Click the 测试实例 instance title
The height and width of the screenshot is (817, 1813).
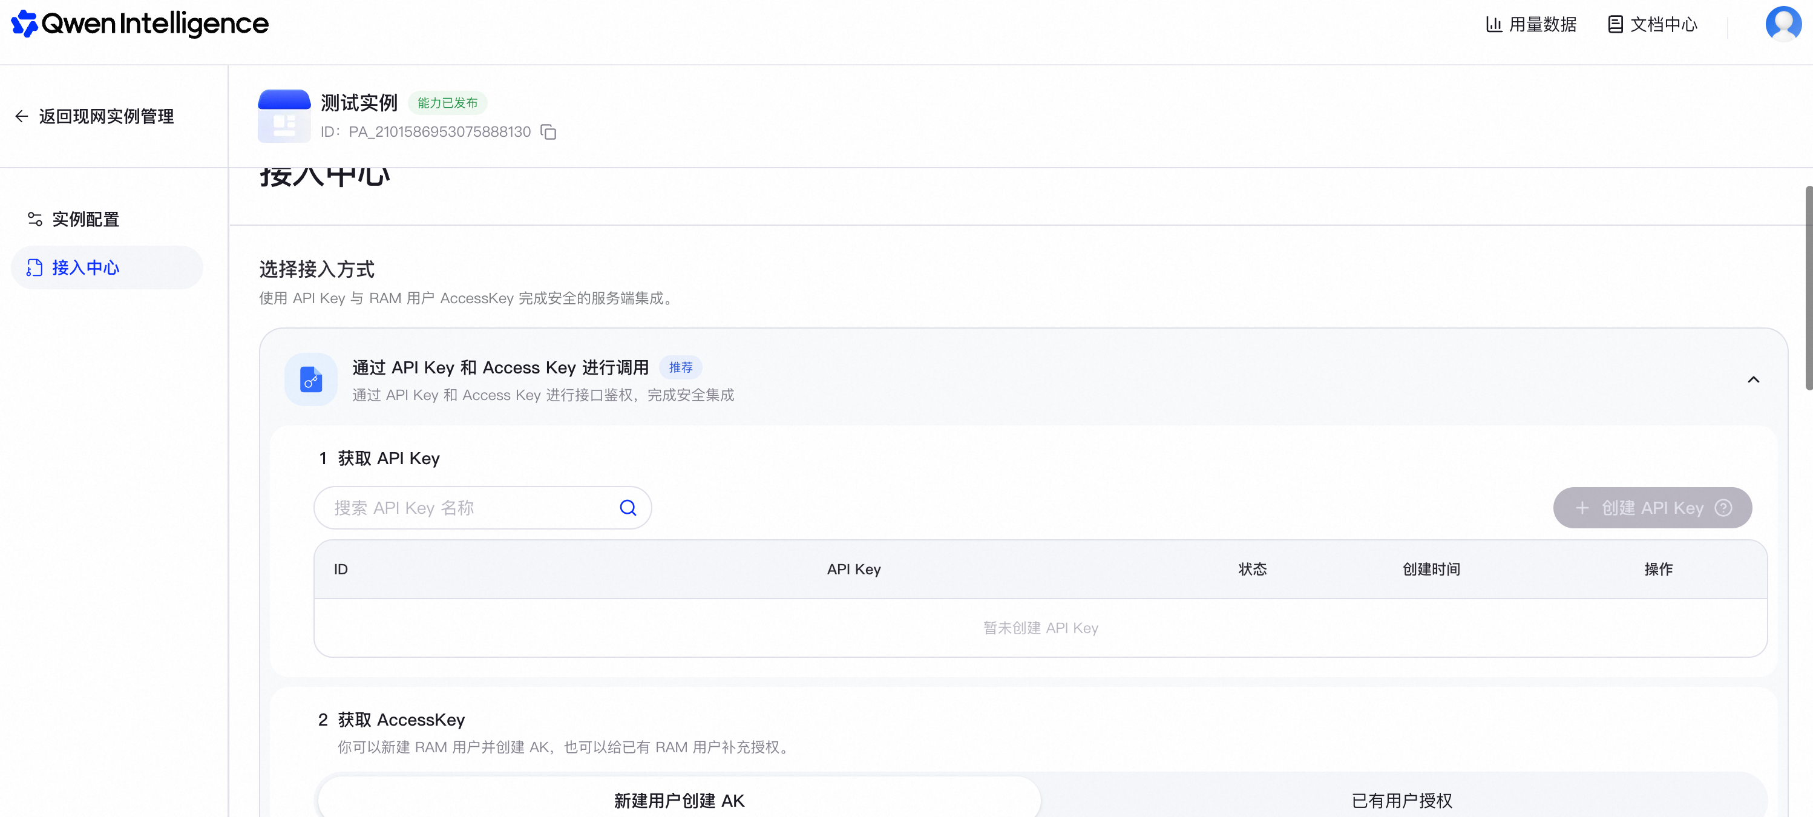coord(359,103)
